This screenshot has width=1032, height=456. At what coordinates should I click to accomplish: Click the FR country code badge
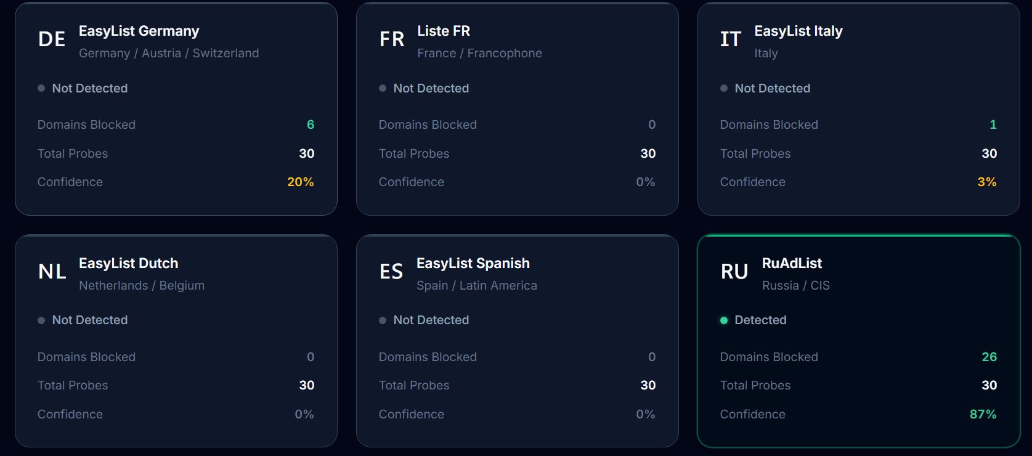(x=392, y=39)
